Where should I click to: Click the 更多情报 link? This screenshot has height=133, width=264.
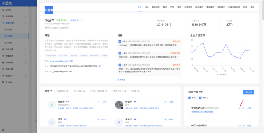pos(121,80)
